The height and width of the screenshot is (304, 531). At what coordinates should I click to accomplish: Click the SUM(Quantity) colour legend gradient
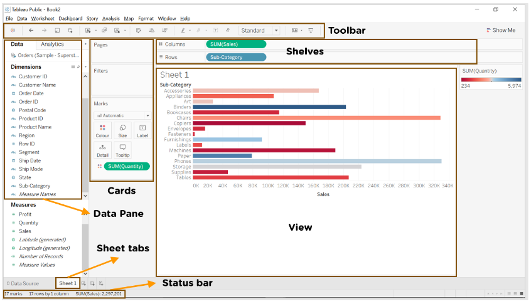pos(490,80)
